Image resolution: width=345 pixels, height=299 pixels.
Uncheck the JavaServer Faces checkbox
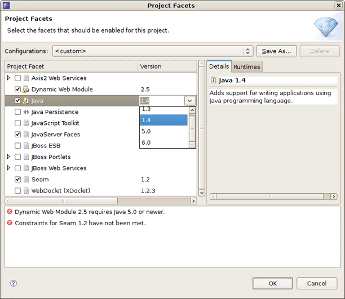18,135
